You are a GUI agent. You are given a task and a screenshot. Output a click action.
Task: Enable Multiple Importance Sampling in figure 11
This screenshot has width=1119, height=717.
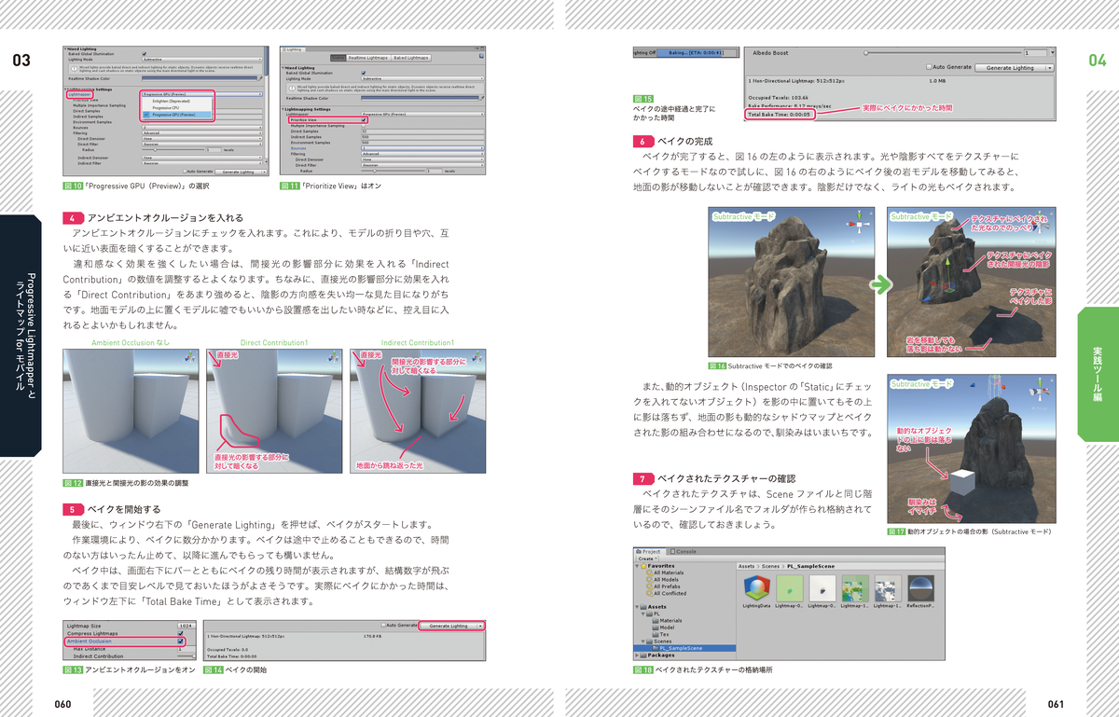tap(364, 126)
